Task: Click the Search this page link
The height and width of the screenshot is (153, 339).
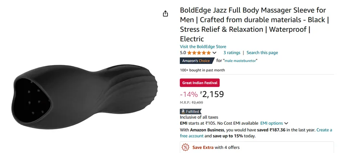Action: (x=262, y=53)
